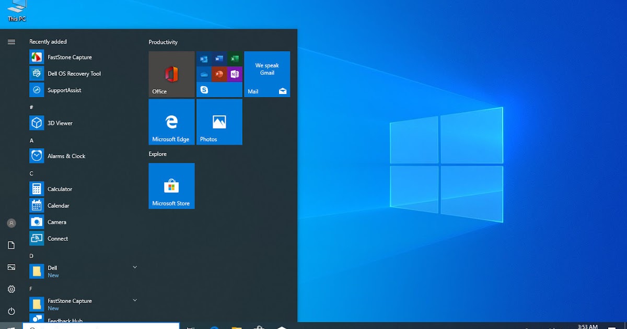
Task: Select This PC desktop icon
Action: (x=17, y=10)
